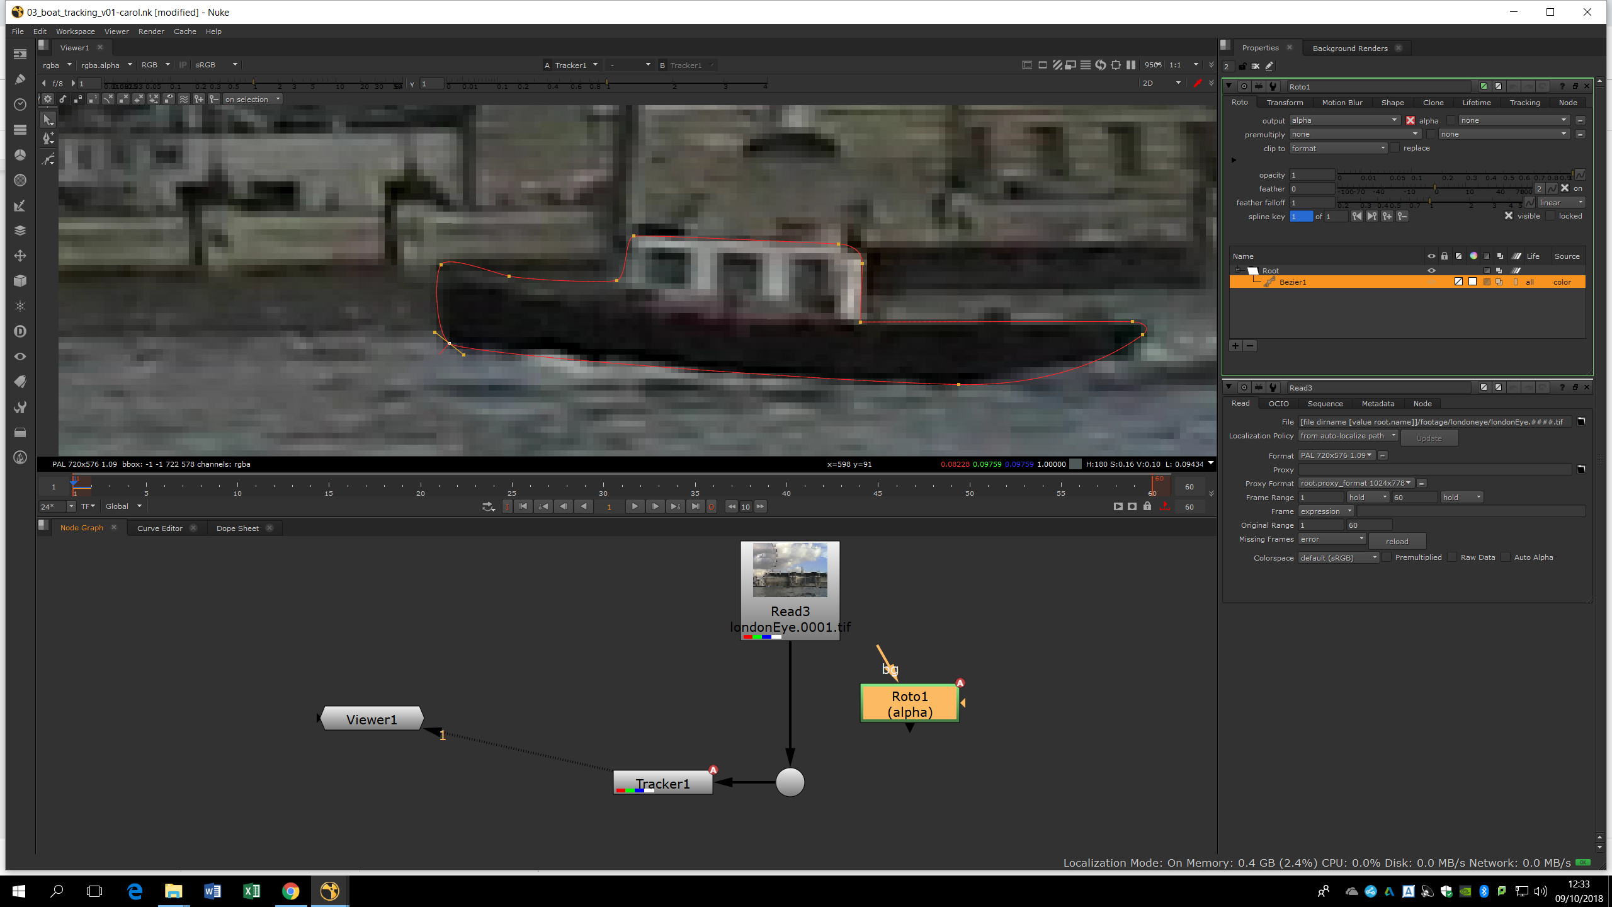The width and height of the screenshot is (1612, 907).
Task: Open the 3D nodes cube icon
Action: 20,281
